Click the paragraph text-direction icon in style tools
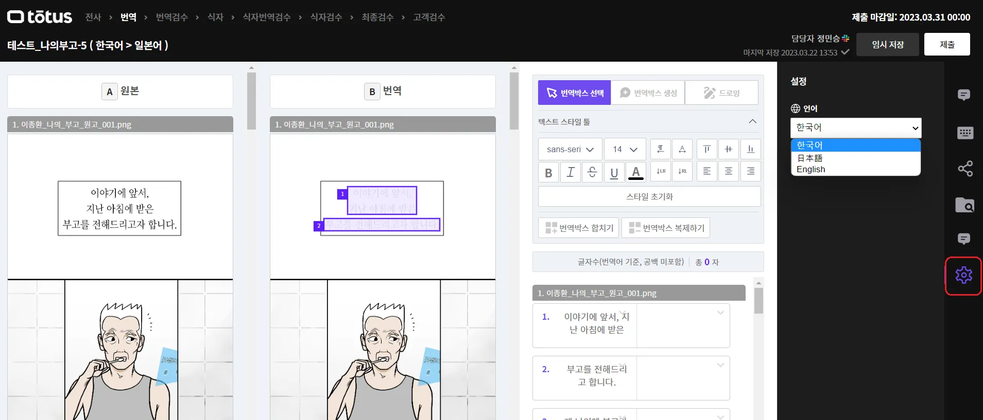 [660, 149]
